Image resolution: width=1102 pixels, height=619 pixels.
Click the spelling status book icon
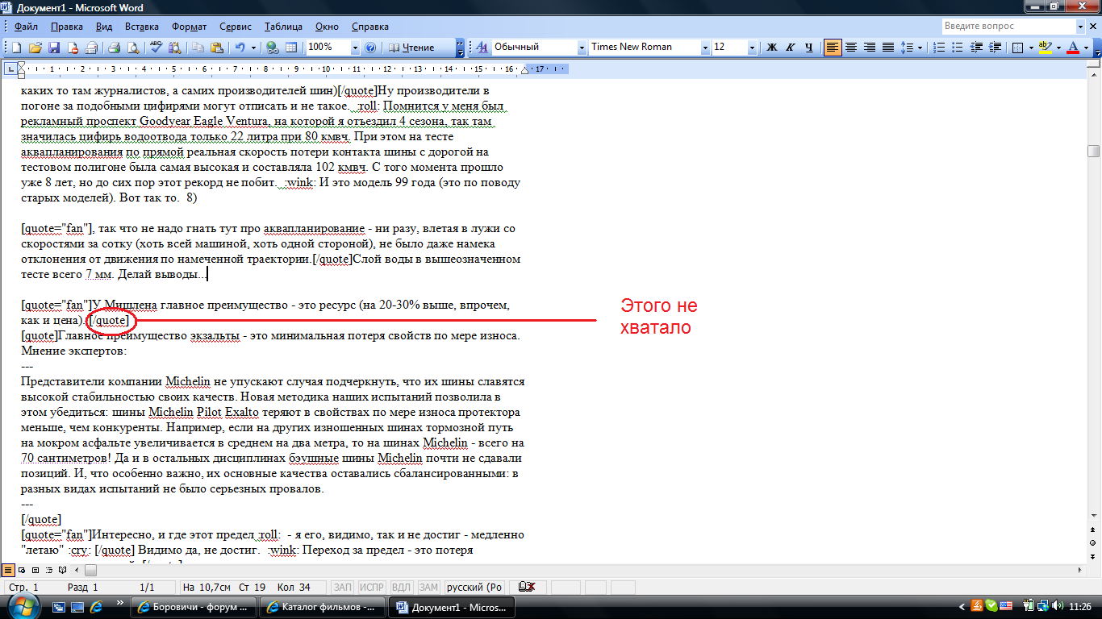pos(524,588)
